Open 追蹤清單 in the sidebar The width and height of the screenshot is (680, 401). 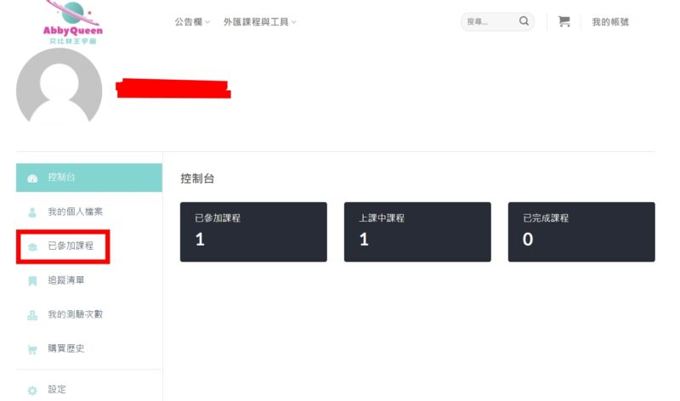[x=66, y=280]
